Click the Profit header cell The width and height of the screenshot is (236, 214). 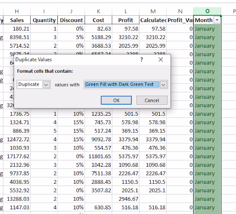[x=126, y=20]
